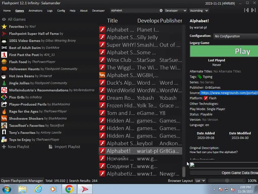Click Import Playlist
Image resolution: width=258 pixels, height=194 pixels.
click(64, 147)
